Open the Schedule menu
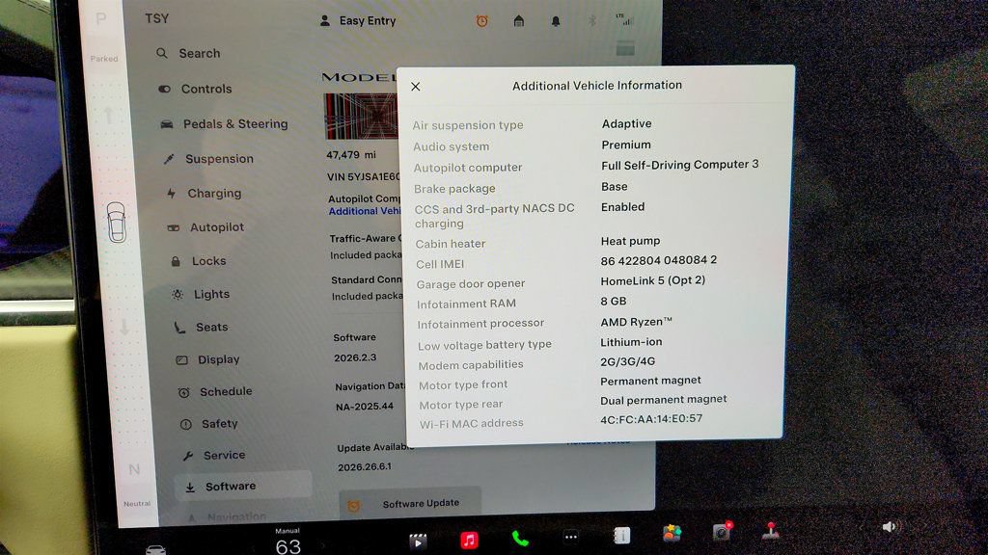The height and width of the screenshot is (555, 988). click(x=215, y=391)
